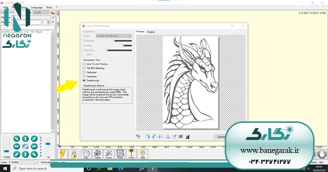Click the invert colors icon in dialog
Viewport: 328px width, 172px height.
coord(187,137)
